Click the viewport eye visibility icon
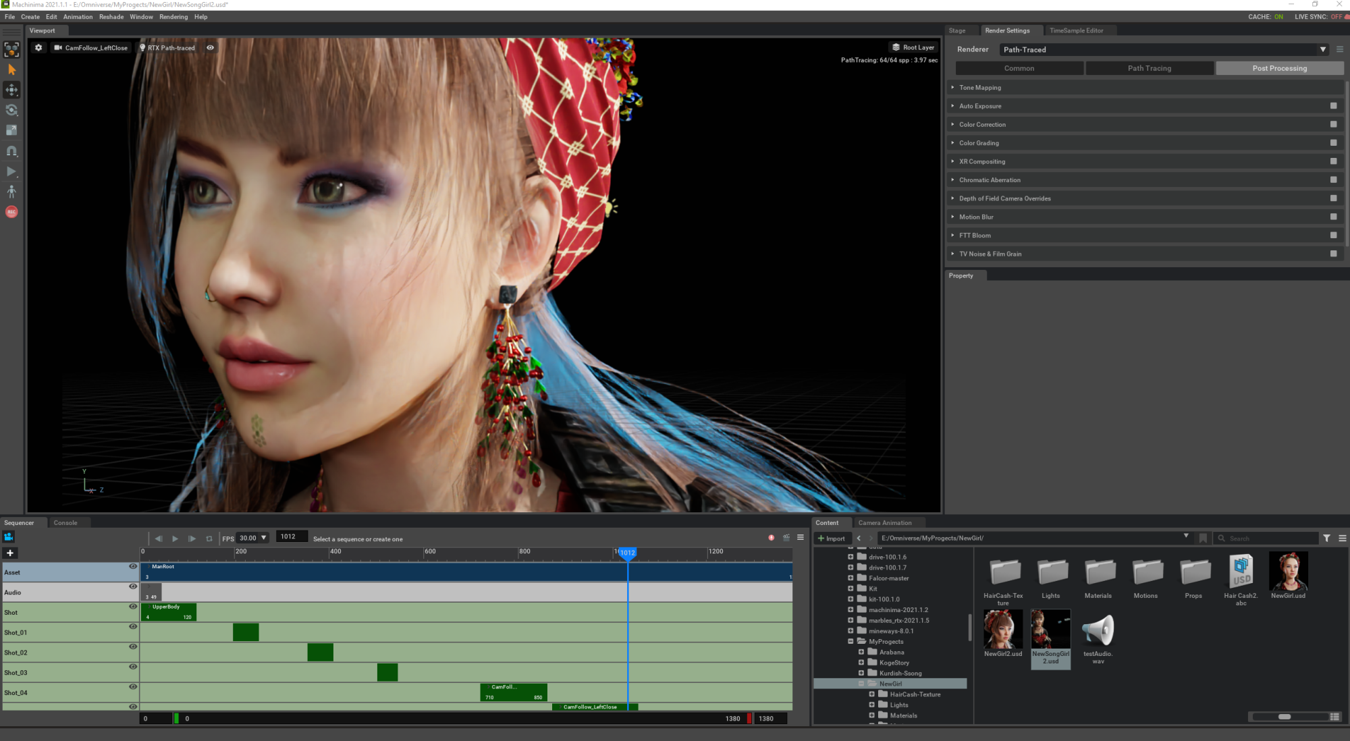The height and width of the screenshot is (741, 1350). [211, 48]
